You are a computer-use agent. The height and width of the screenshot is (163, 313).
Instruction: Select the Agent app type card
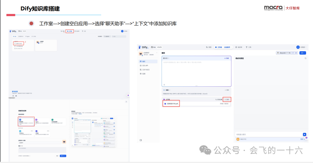[x=42, y=122]
